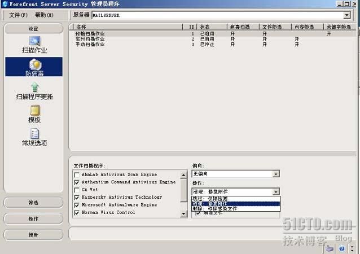The height and width of the screenshot is (254, 360).
Task: Open the 扫描作业 scan job icon
Action: point(34,41)
